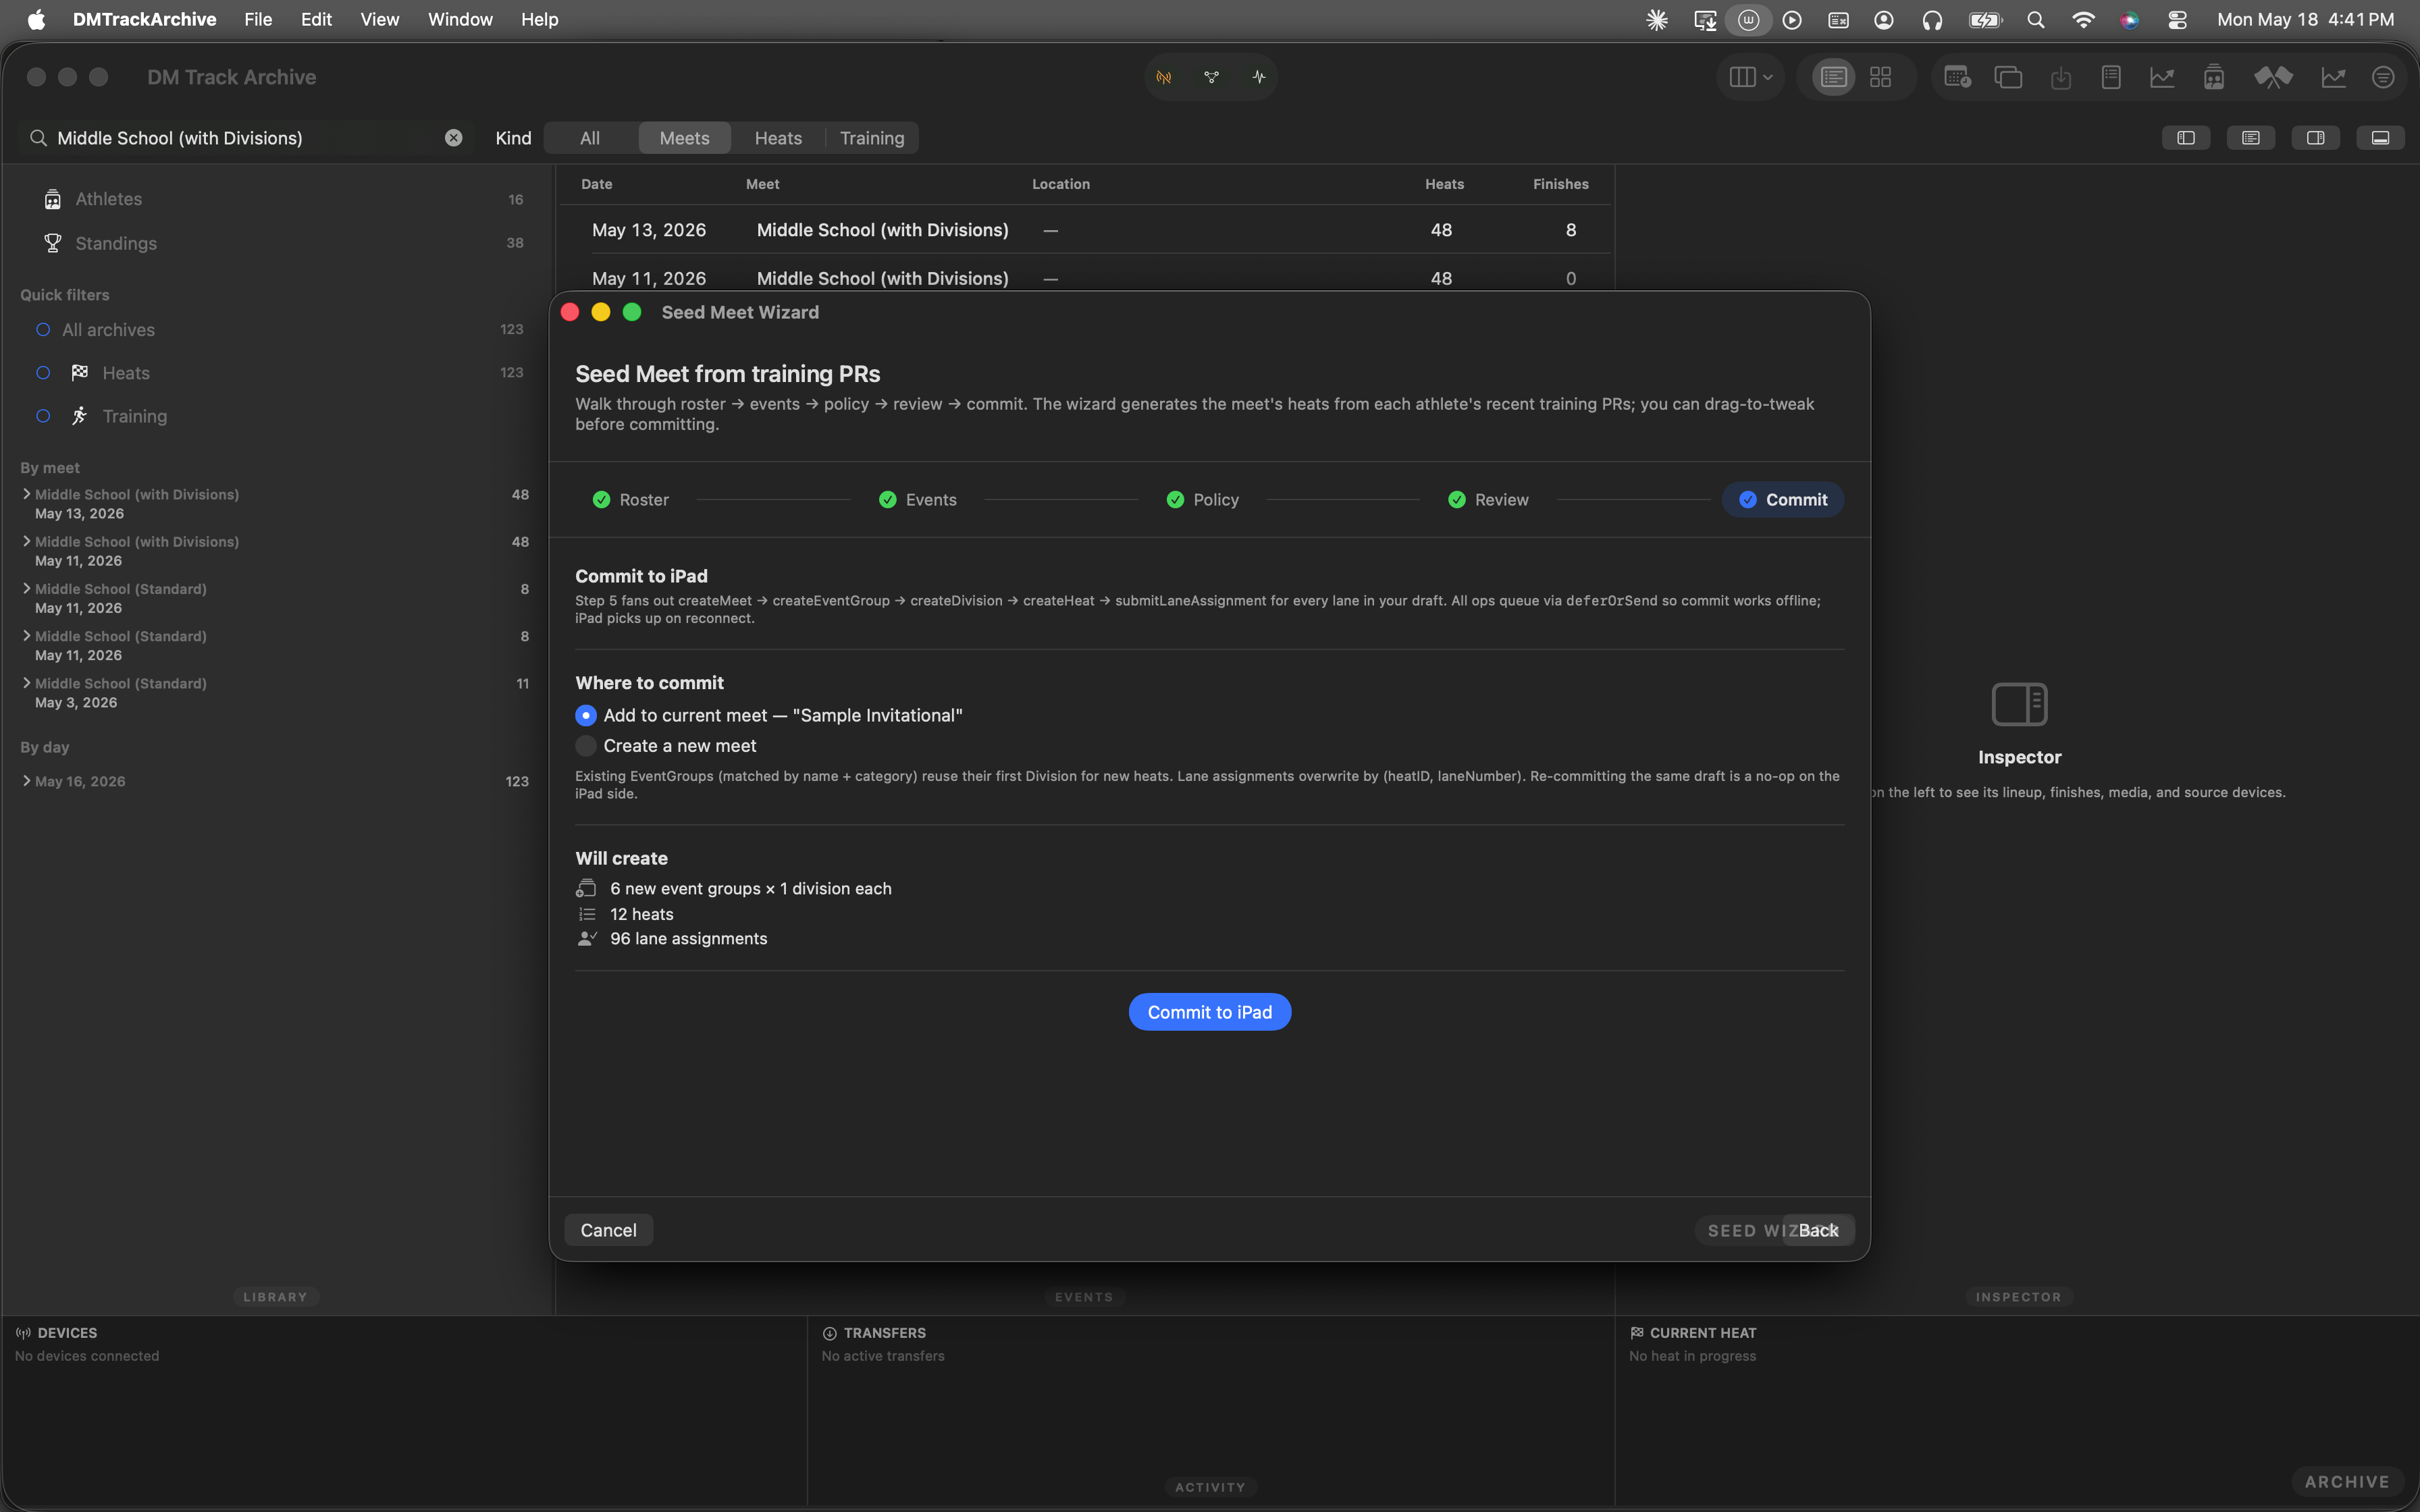Open the View menu
The width and height of the screenshot is (2420, 1512).
[380, 19]
